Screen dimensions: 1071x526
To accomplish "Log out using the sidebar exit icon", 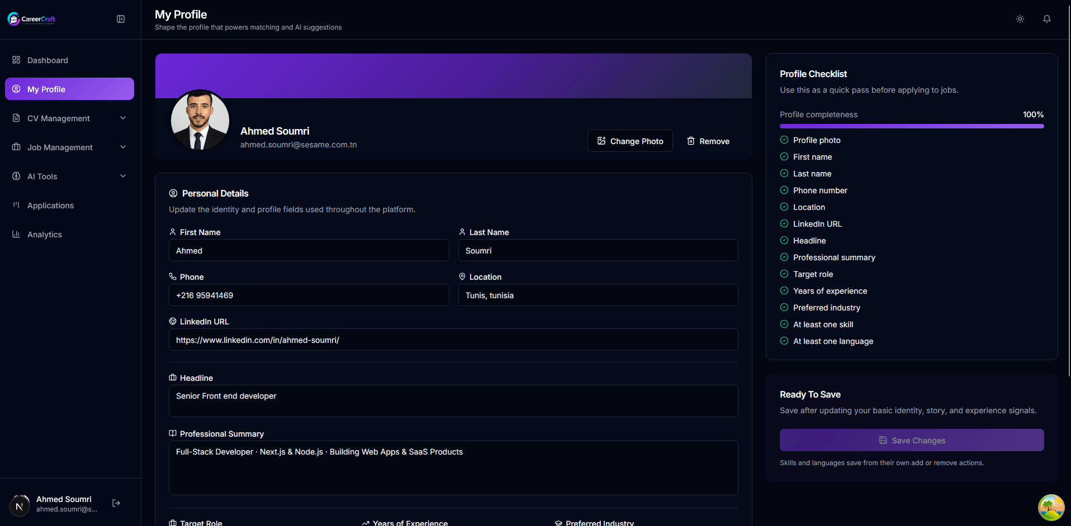I will coord(116,503).
